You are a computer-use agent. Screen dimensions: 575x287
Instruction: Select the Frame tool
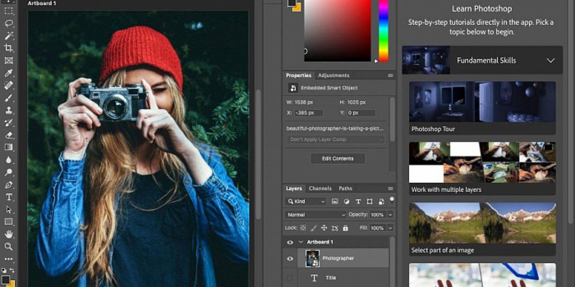click(9, 60)
